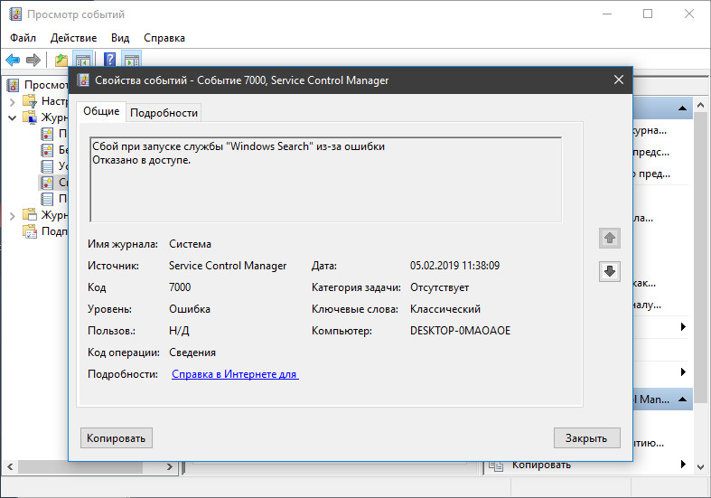Open the Справка menu
711x498 pixels.
coord(164,38)
